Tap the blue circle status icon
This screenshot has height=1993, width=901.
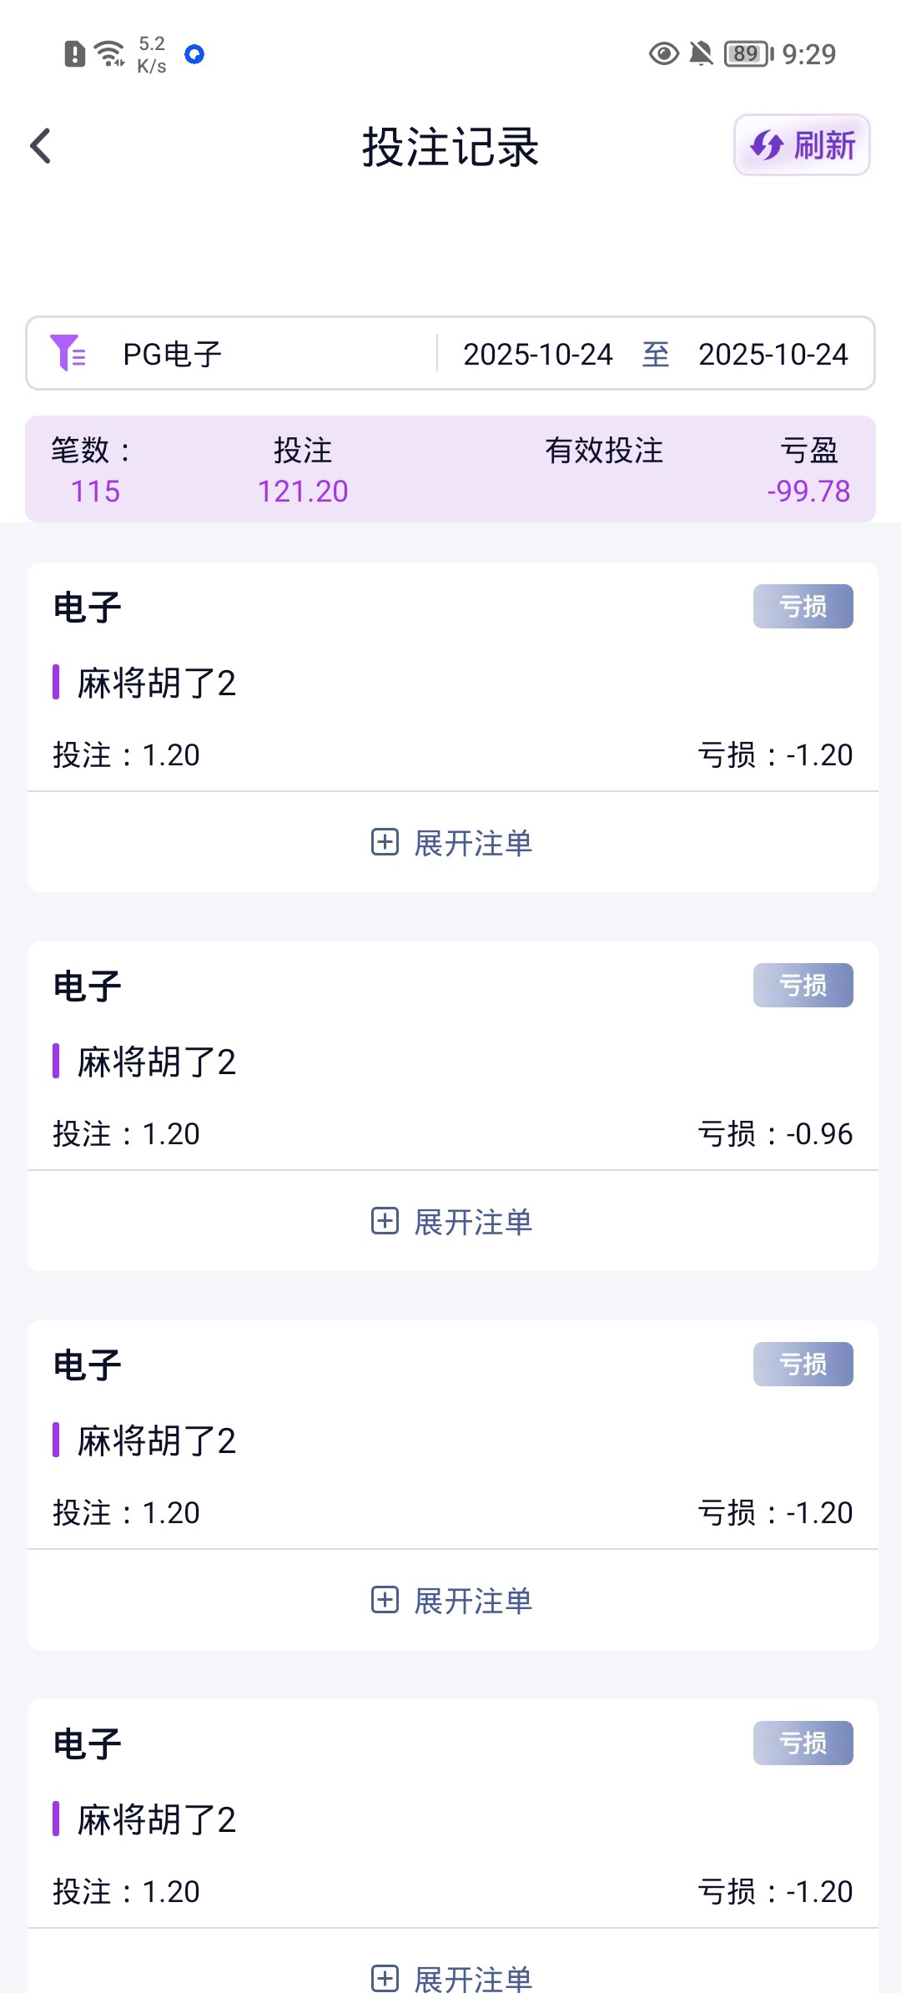(194, 54)
